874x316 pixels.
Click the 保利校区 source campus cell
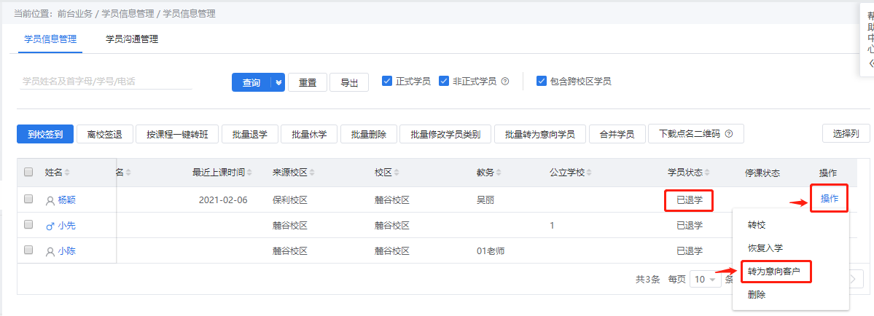(290, 200)
